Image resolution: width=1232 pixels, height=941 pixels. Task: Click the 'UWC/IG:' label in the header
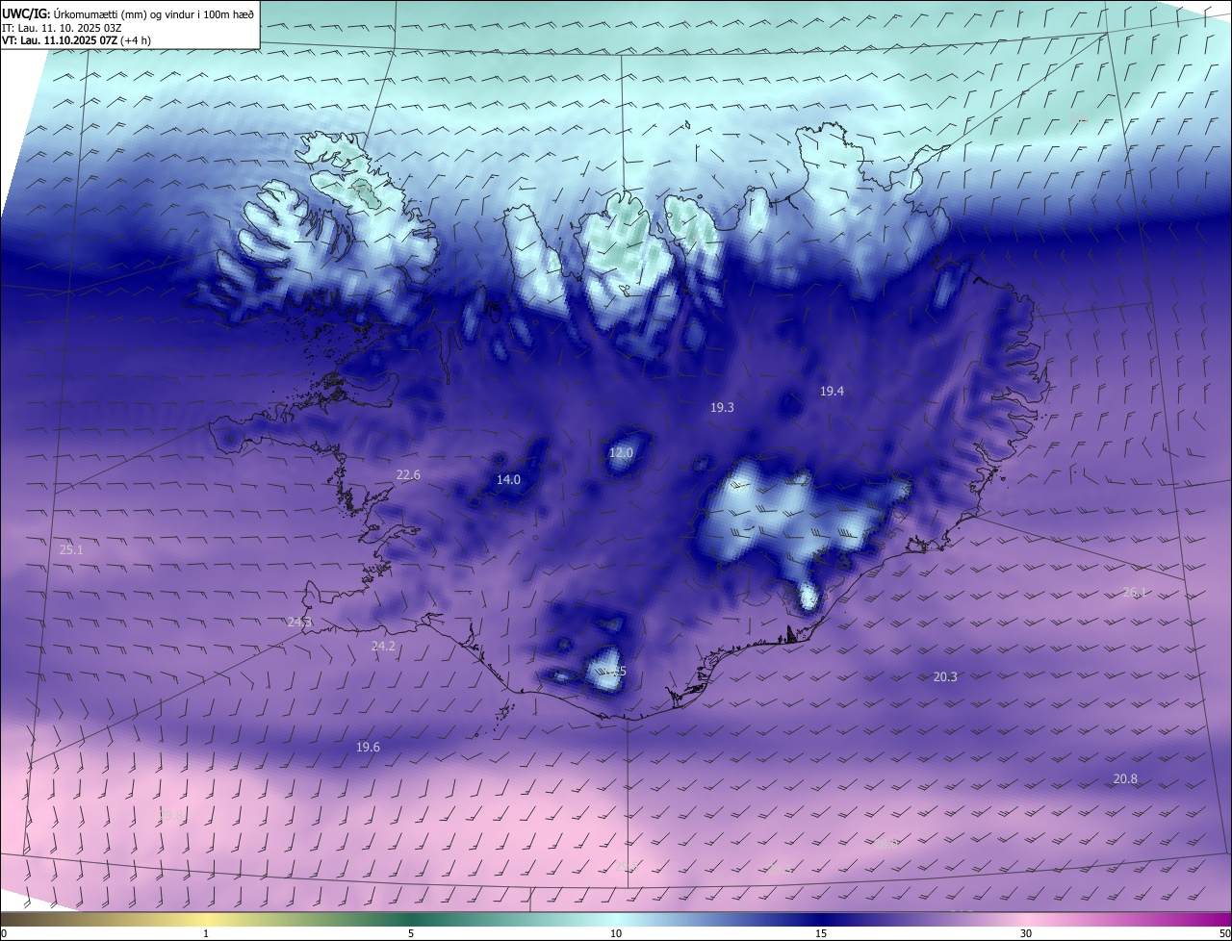[26, 13]
